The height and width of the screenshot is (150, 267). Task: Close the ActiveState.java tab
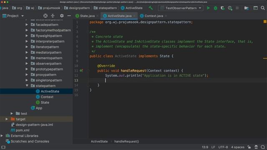click(134, 16)
